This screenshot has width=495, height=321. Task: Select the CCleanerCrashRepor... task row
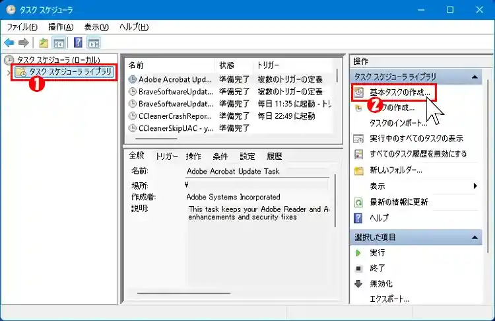pos(230,116)
